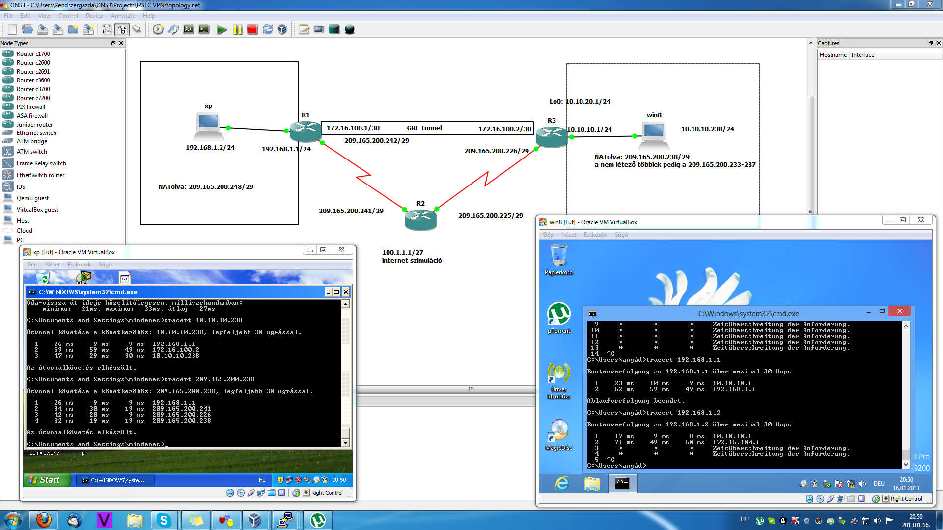Viewport: 943px width, 530px height.
Task: Click the reload all devices icon
Action: 268,29
